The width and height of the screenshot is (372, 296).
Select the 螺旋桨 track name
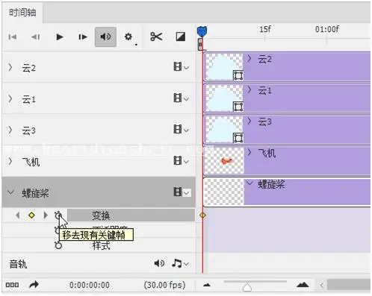click(35, 193)
